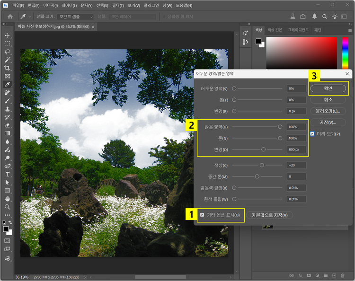Image resolution: width=355 pixels, height=281 pixels.
Task: Select the Horizontal Type tool
Action: point(7,174)
